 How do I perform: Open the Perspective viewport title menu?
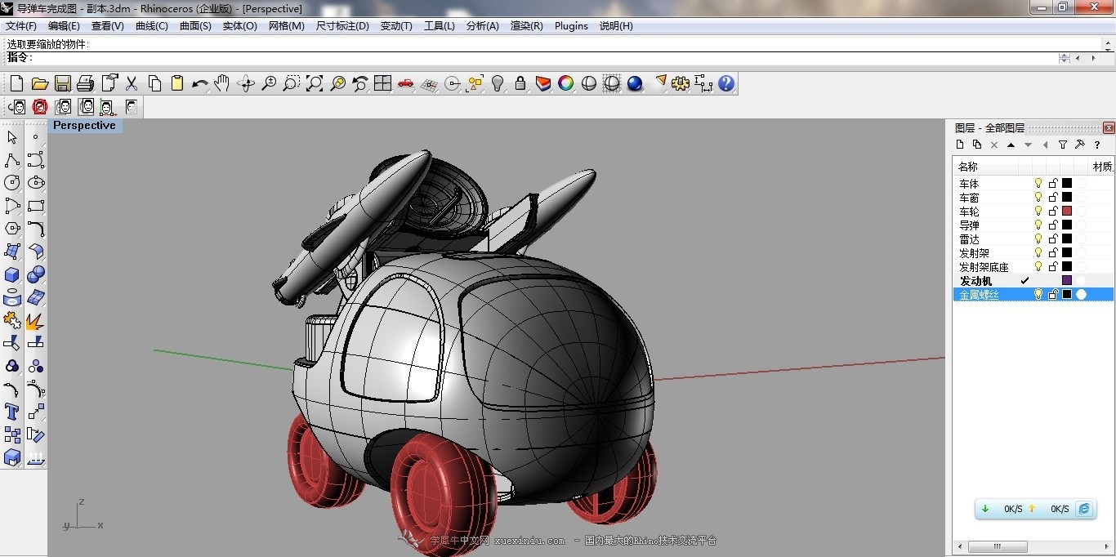point(84,126)
